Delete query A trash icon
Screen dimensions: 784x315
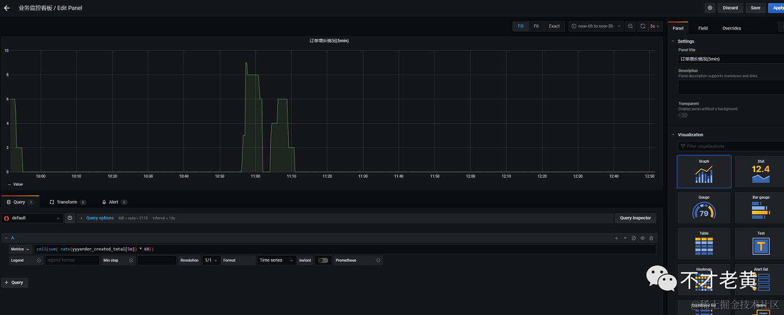(651, 238)
